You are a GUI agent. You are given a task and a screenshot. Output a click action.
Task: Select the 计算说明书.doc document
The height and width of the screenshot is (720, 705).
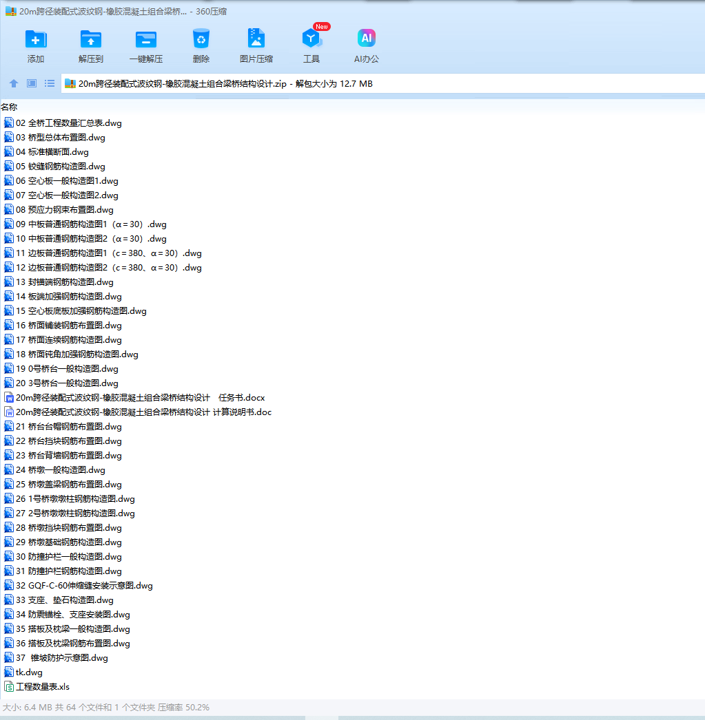tap(138, 412)
